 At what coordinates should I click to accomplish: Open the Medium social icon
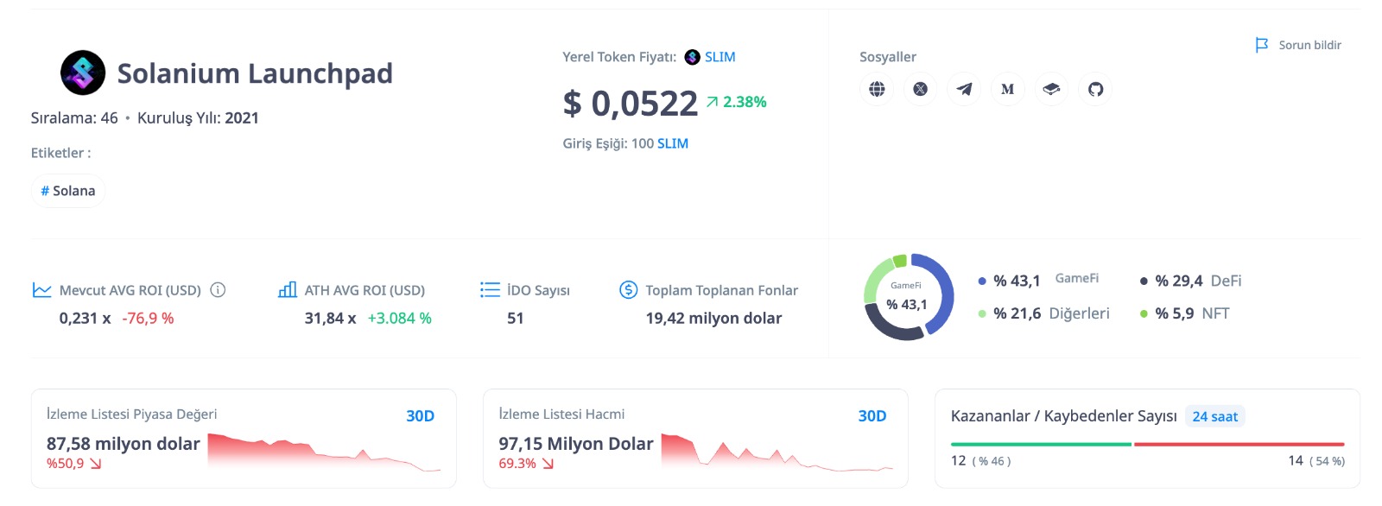1008,89
